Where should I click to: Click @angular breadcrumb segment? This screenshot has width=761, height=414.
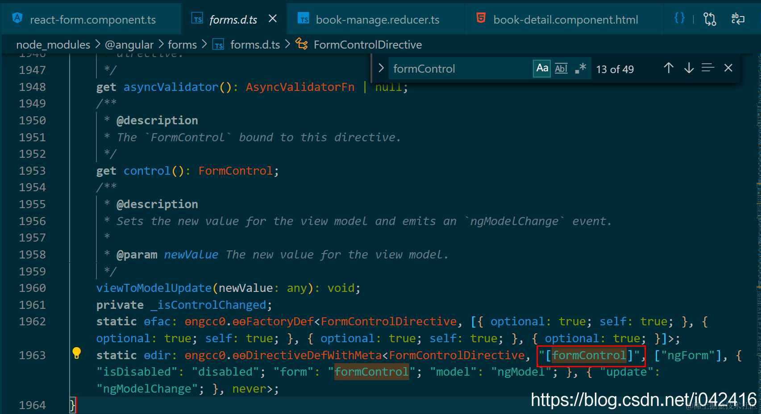(129, 45)
